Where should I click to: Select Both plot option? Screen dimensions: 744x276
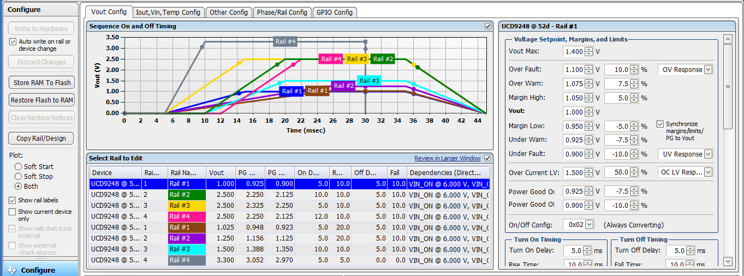[x=19, y=186]
